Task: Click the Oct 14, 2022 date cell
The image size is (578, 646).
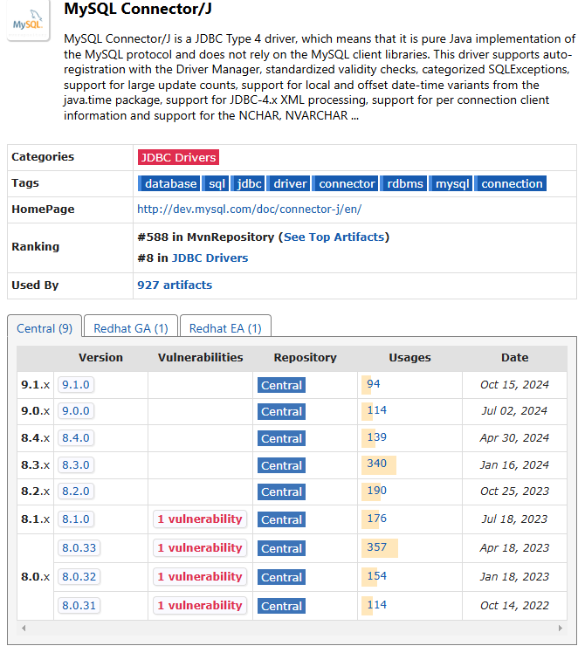Action: coord(514,606)
